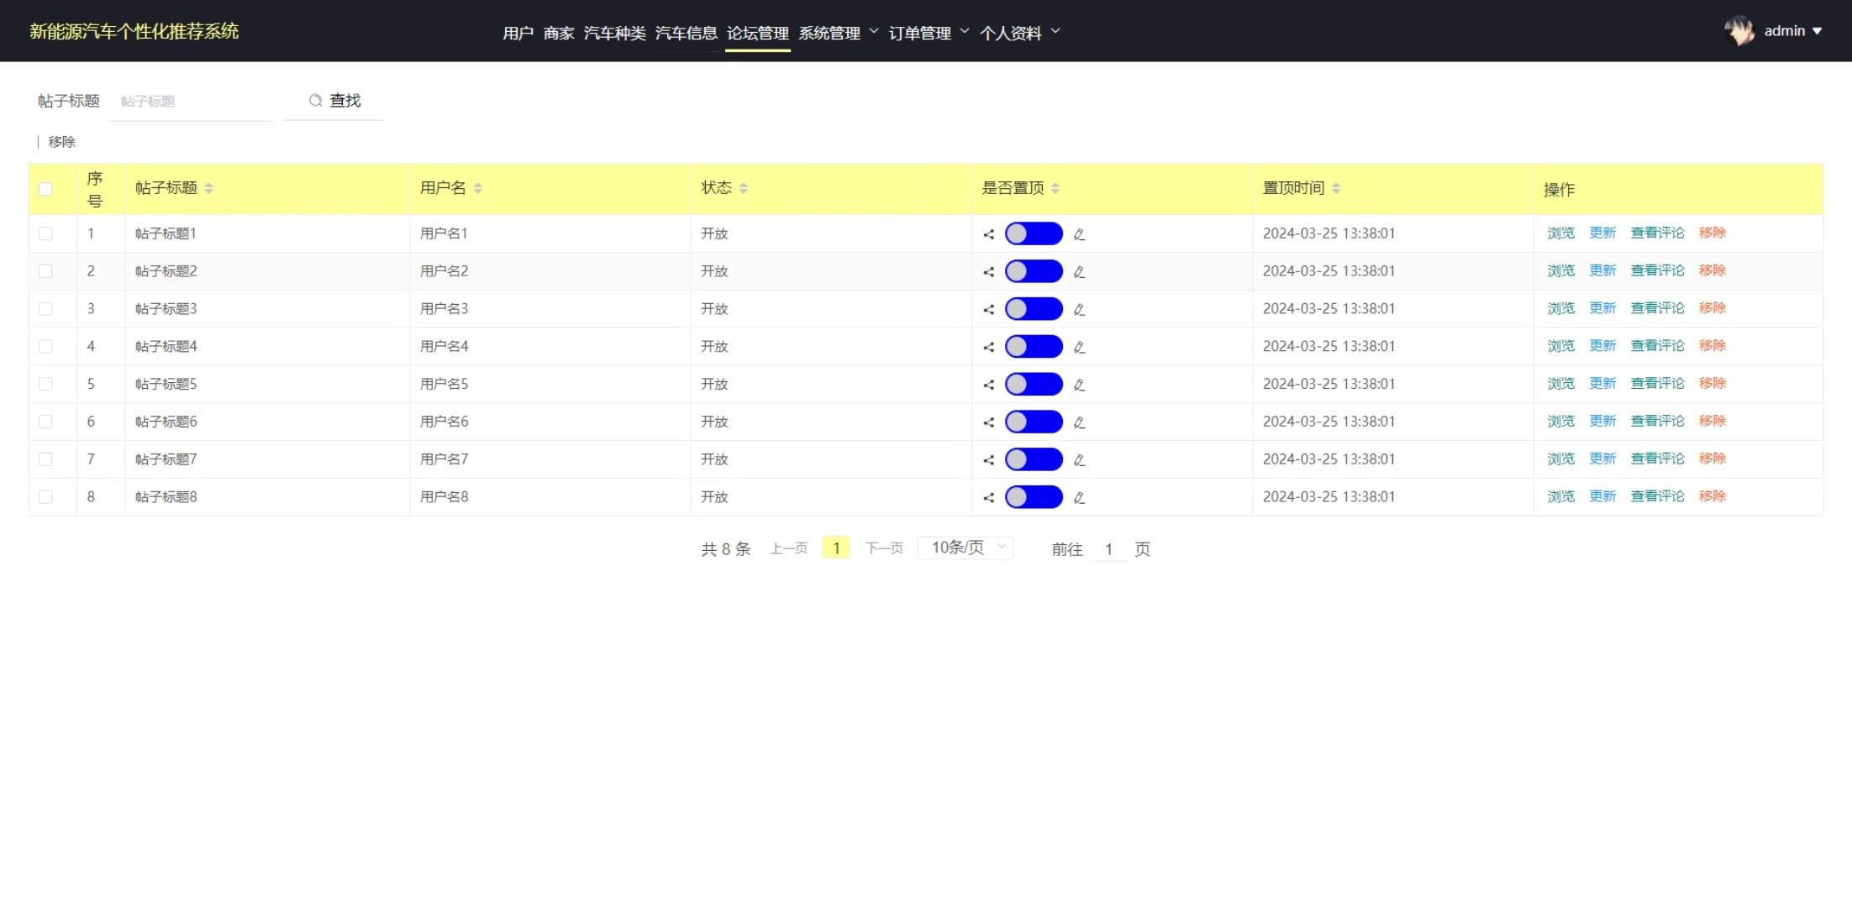Click 更新 for row 帖子标题7
This screenshot has height=907, width=1852.
[1602, 459]
